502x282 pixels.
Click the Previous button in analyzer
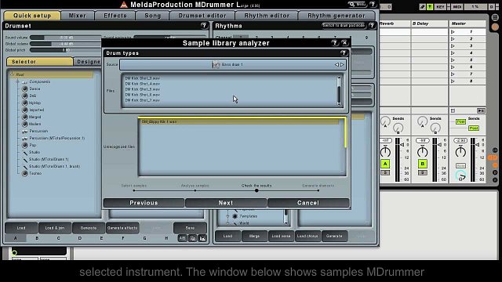click(x=144, y=203)
